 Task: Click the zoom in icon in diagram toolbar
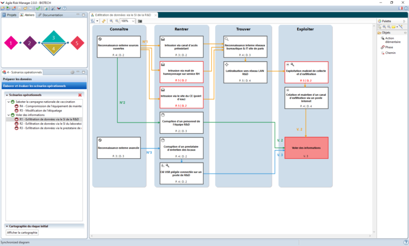coord(111,21)
